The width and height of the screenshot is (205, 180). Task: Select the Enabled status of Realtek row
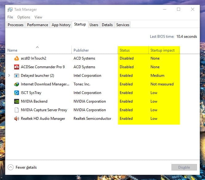(126, 119)
